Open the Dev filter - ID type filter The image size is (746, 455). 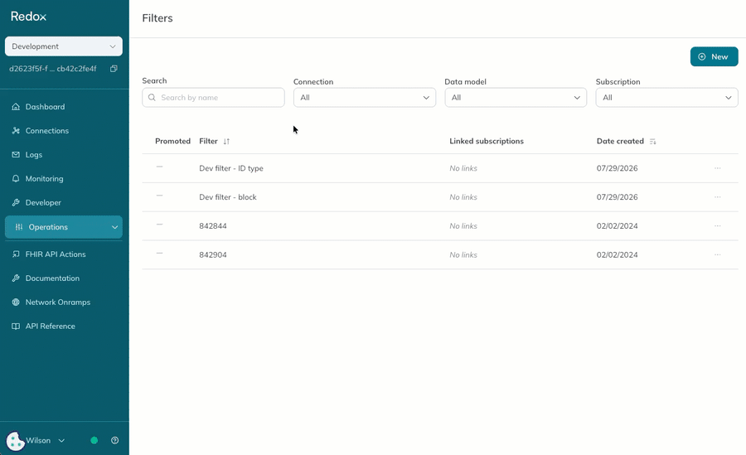231,168
